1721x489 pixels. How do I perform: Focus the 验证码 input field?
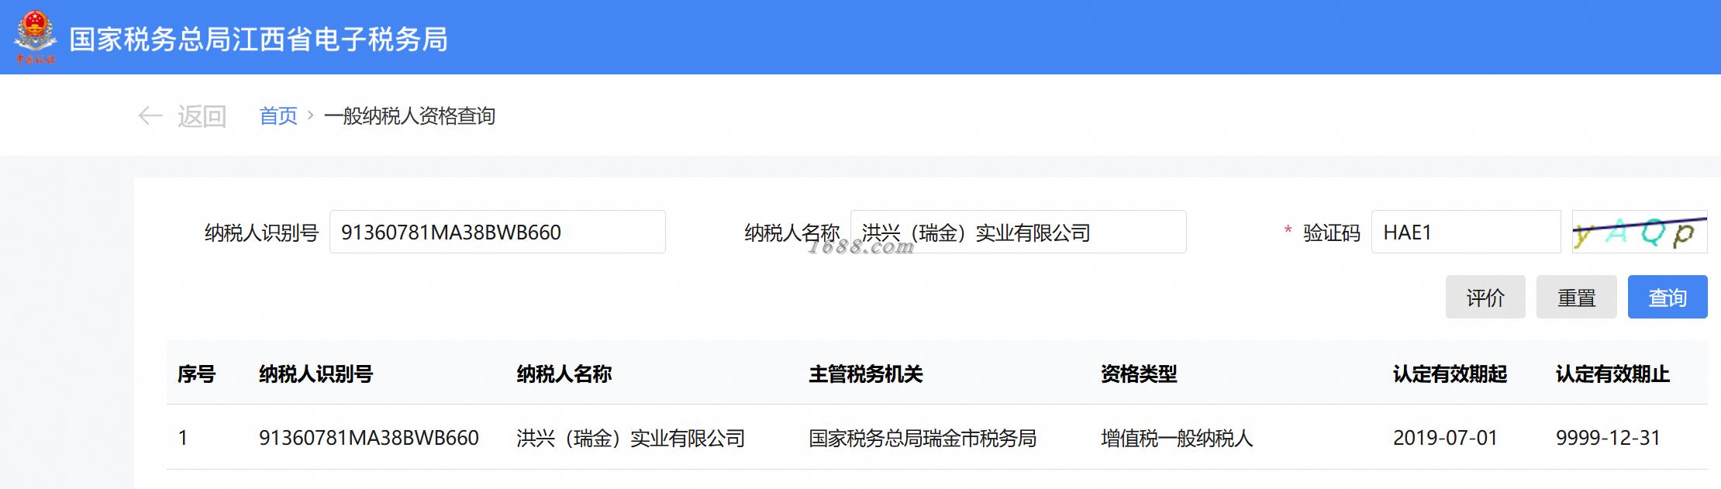click(1466, 232)
